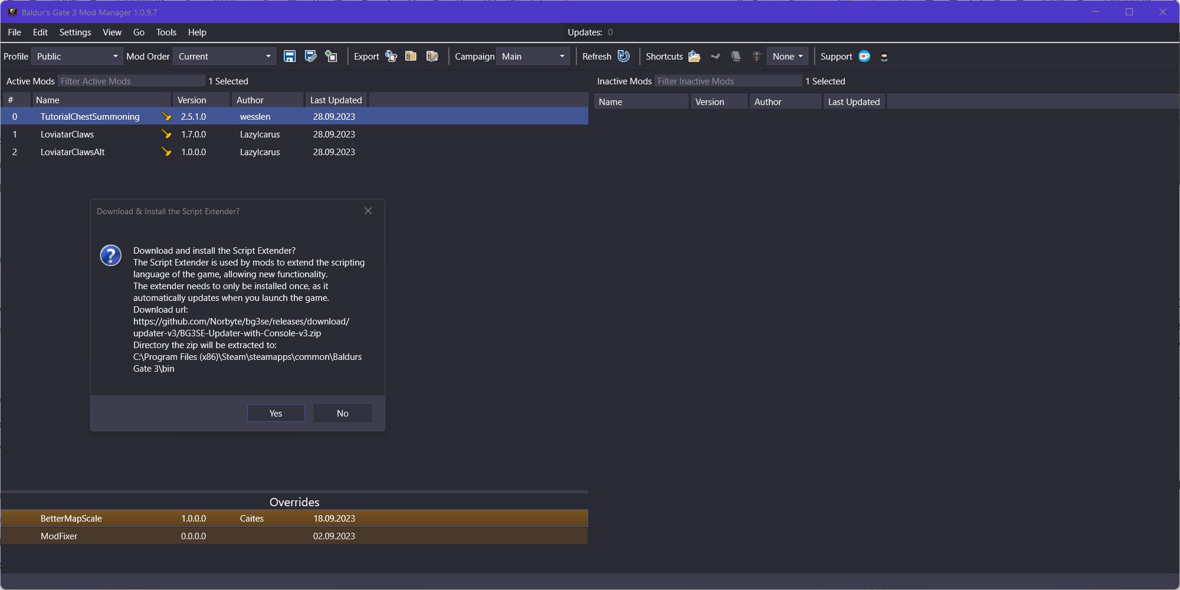The image size is (1180, 590).
Task: Open the Mod Order dropdown showing Current
Action: [224, 56]
